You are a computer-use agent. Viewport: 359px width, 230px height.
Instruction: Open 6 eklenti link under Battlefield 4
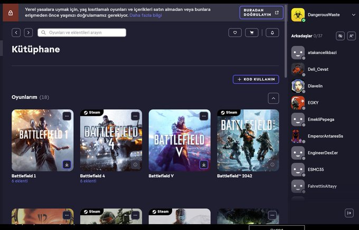click(88, 181)
